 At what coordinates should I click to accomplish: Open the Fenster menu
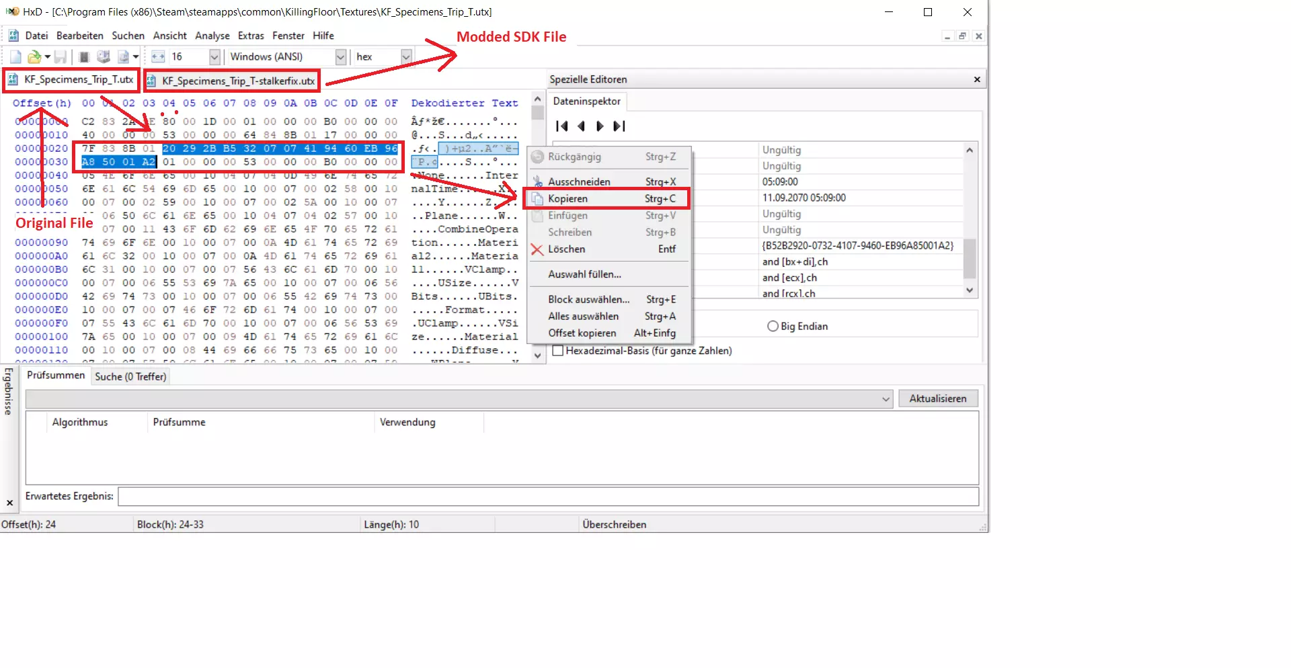click(x=288, y=36)
